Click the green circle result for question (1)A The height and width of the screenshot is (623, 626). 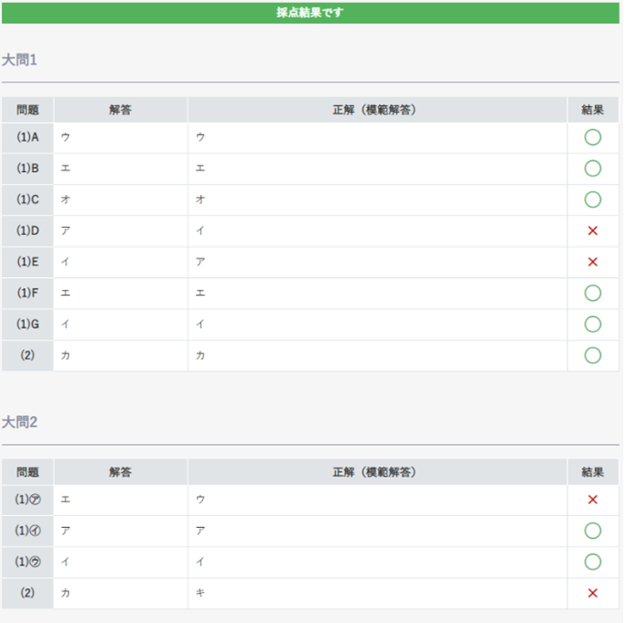point(592,137)
